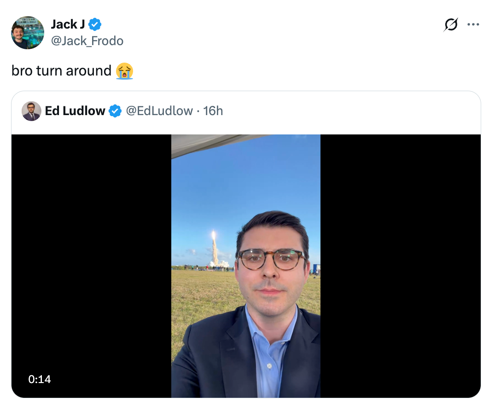Open the Grok actions icon
This screenshot has width=489, height=407.
451,24
